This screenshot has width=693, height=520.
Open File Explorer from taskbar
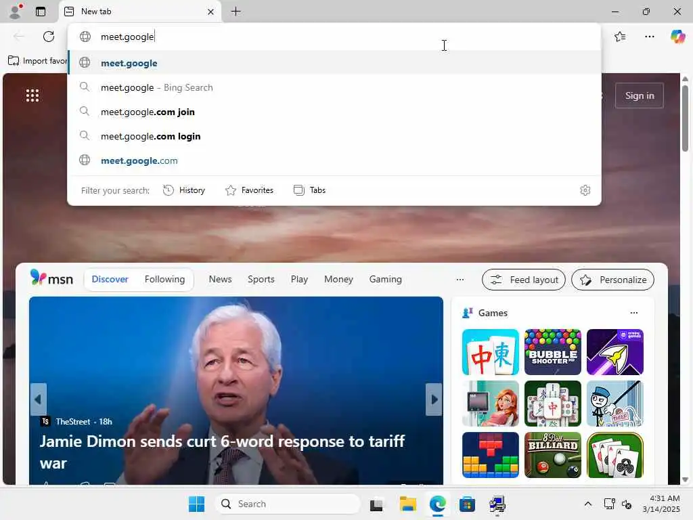point(407,504)
